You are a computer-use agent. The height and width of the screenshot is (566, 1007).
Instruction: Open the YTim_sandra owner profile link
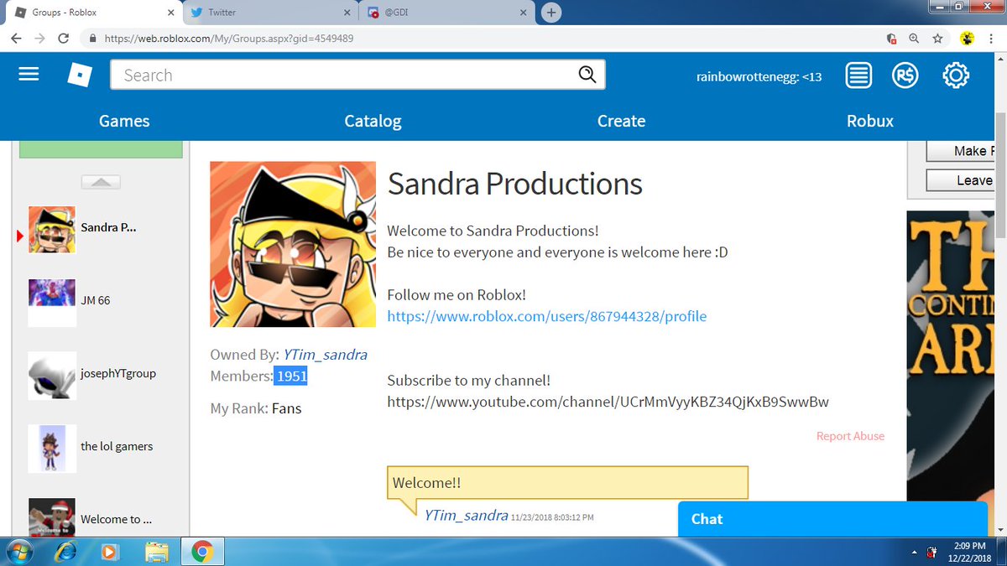pos(325,355)
